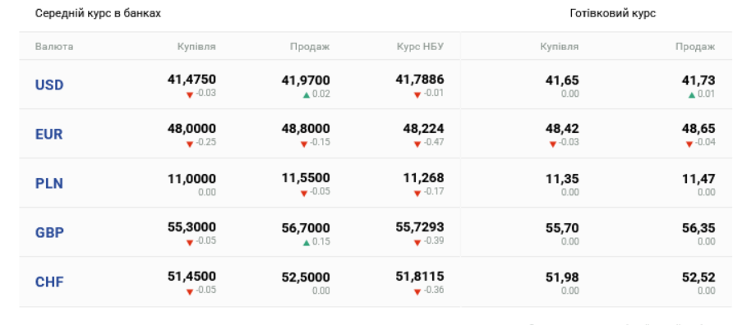Open the GBP currency link
Image resolution: width=733 pixels, height=325 pixels.
pos(49,232)
